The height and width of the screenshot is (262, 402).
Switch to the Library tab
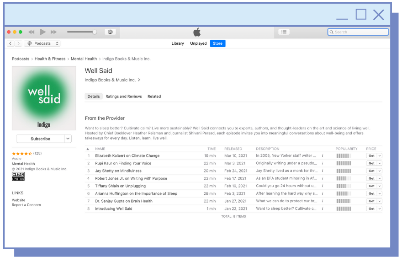pyautogui.click(x=178, y=43)
